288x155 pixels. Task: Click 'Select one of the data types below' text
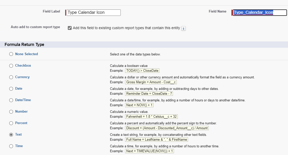[x=135, y=54]
